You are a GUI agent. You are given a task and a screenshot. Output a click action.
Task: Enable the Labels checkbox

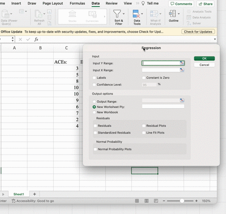tap(94, 78)
